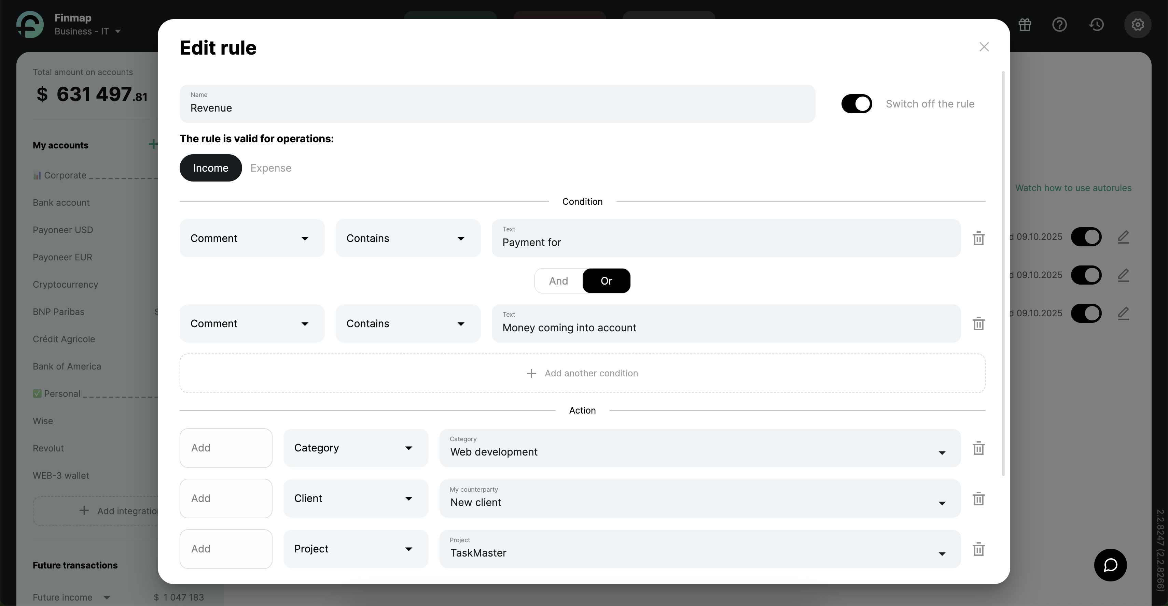Select the Or condition operator
The image size is (1168, 606).
coord(606,281)
